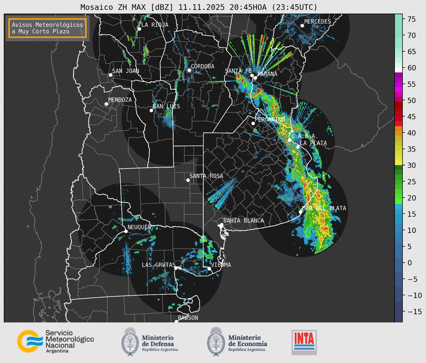
Task: Click the Bahía Blanca city marker dot
Action: [x=221, y=225]
